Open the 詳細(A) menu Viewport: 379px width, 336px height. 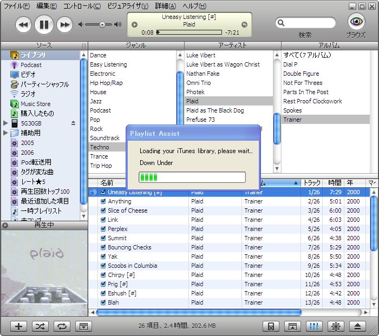166,6
